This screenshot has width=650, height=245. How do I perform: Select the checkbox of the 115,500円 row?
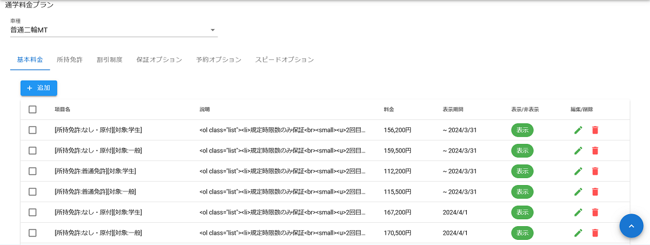tap(33, 192)
